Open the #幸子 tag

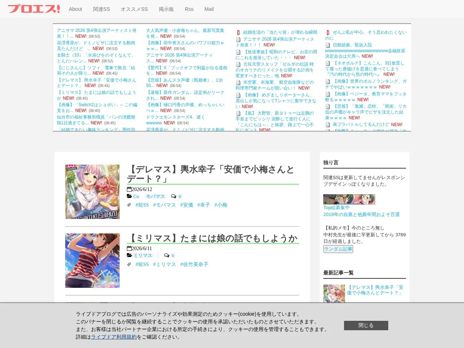(x=204, y=205)
